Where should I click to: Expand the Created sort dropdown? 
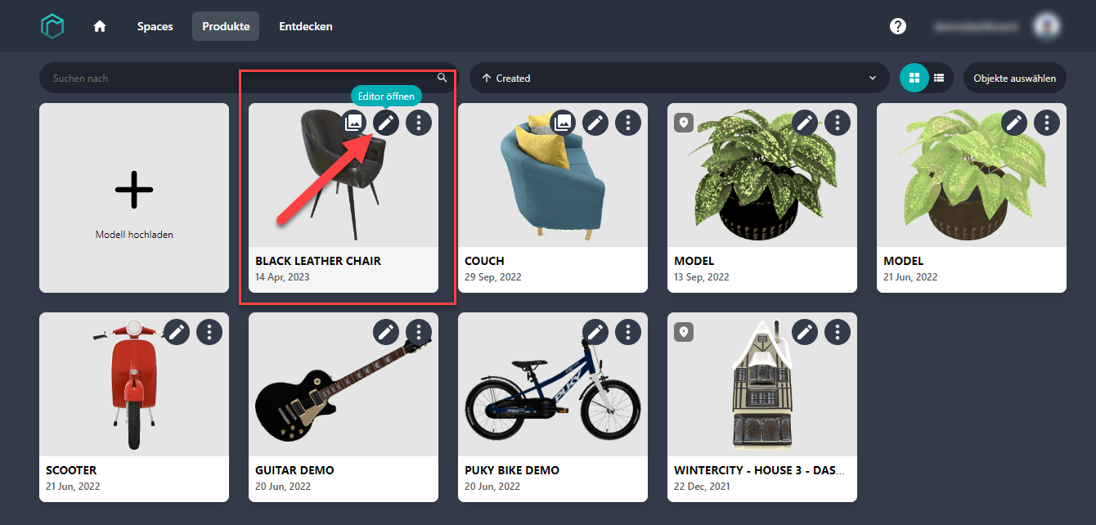tap(680, 78)
